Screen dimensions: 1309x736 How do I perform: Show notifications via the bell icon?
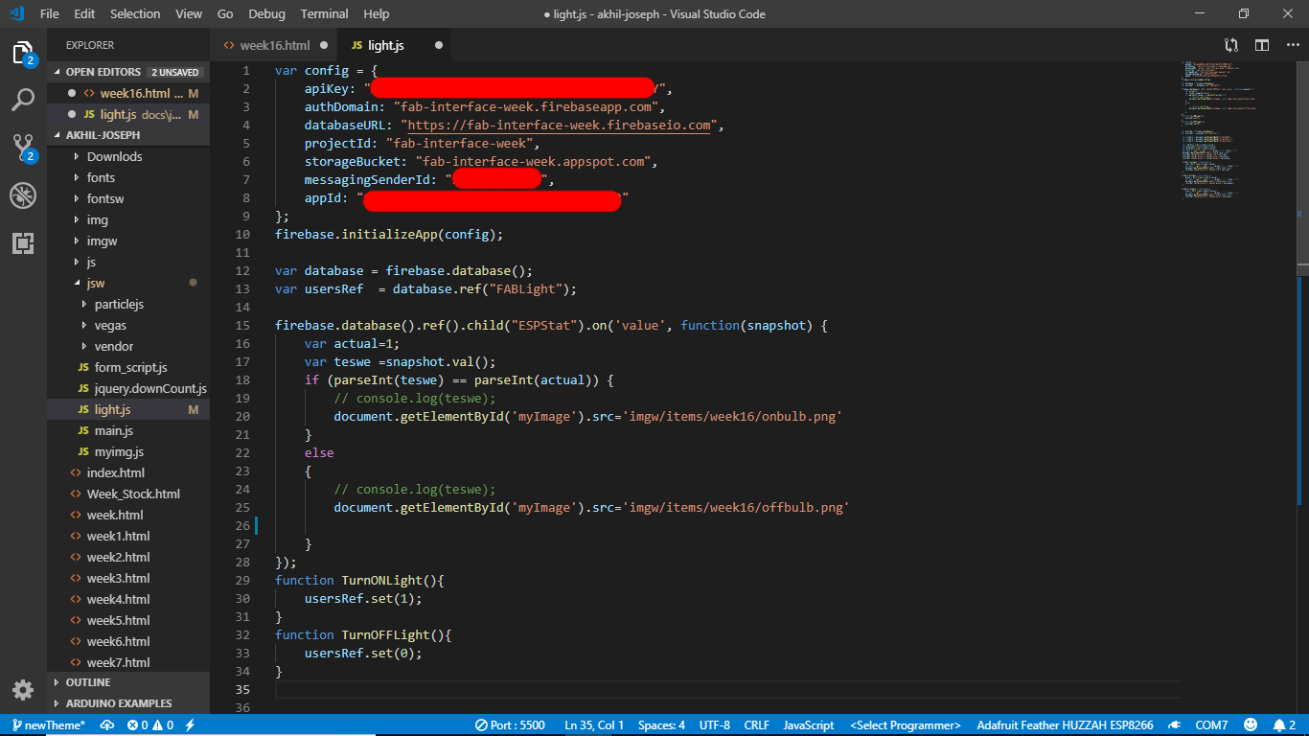[1284, 725]
